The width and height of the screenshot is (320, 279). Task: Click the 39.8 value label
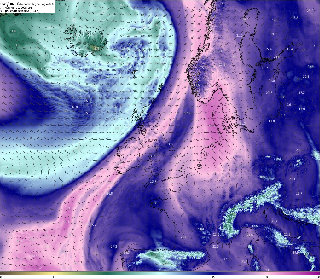click(69, 208)
